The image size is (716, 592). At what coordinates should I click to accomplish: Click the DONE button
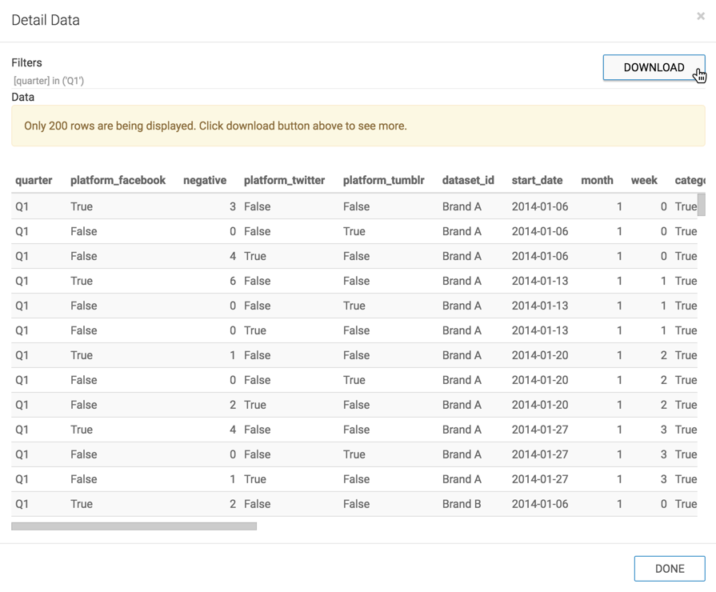point(669,568)
